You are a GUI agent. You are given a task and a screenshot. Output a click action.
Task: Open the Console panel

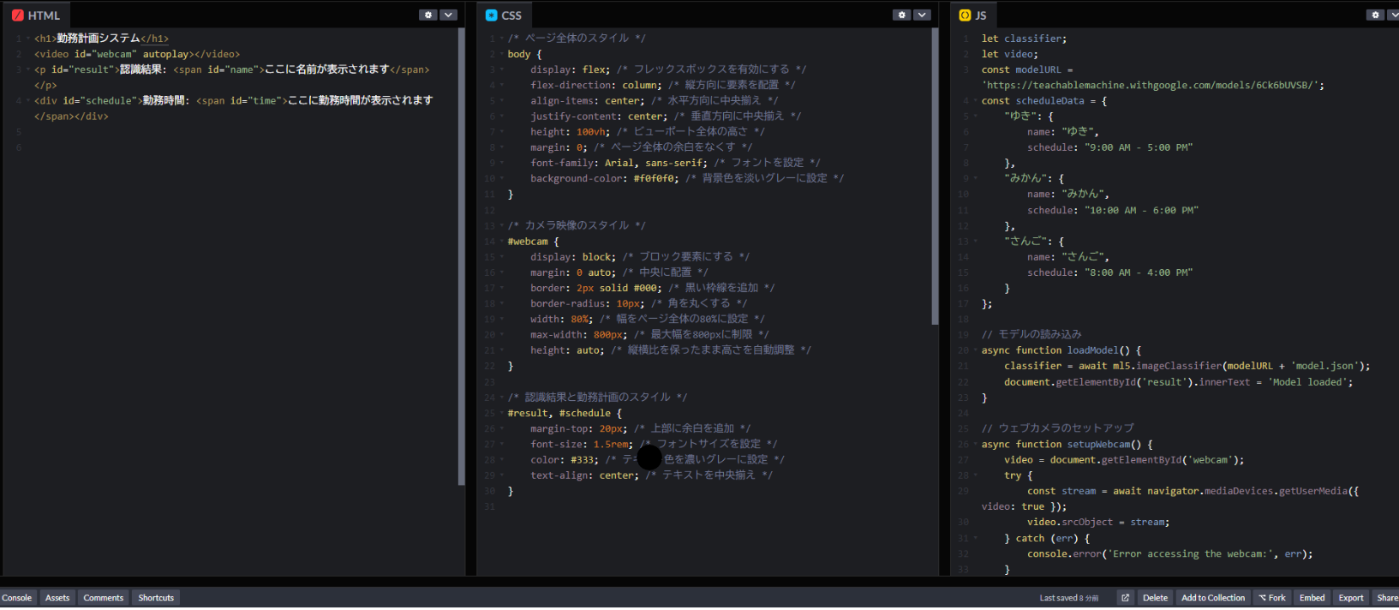(16, 598)
